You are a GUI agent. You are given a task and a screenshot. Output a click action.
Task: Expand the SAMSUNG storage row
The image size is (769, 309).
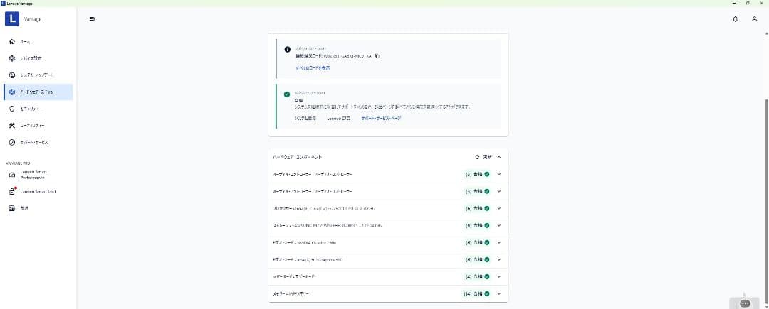[499, 225]
